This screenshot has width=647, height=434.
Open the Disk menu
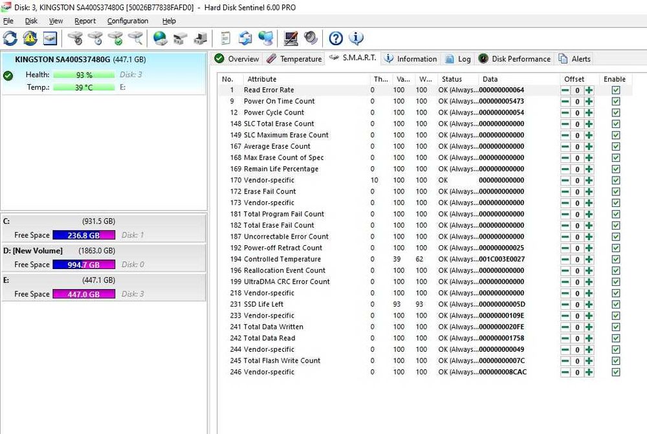tap(31, 21)
